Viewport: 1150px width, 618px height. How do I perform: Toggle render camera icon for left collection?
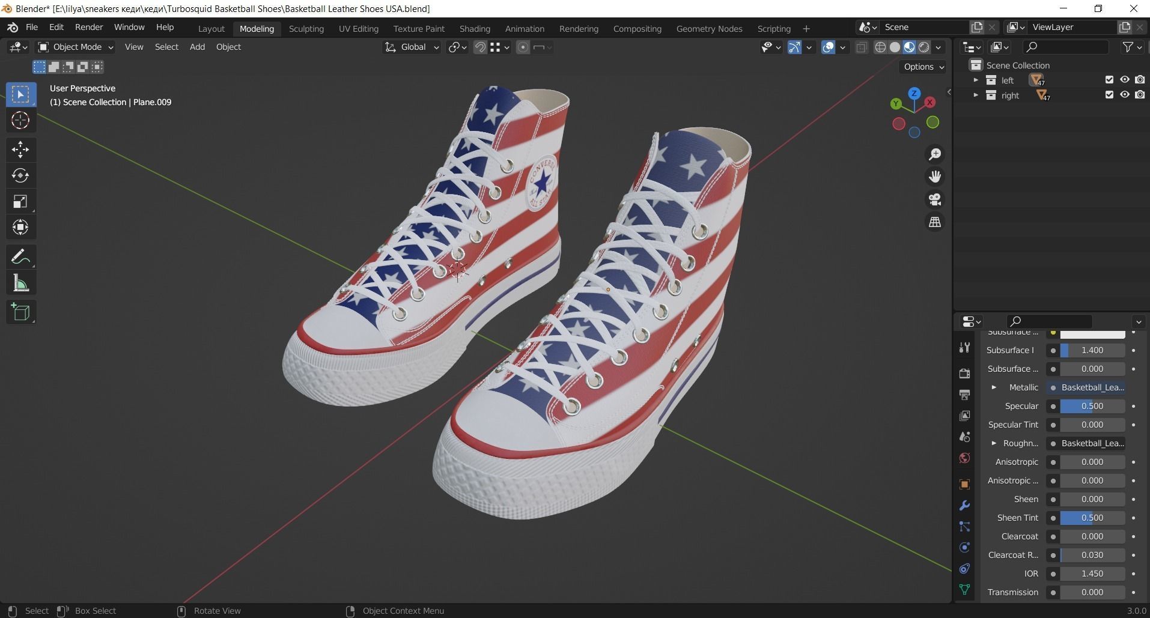click(1140, 80)
